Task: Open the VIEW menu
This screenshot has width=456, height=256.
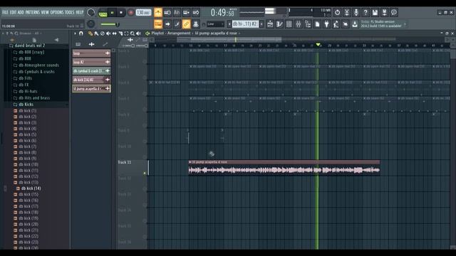Action: pos(45,12)
